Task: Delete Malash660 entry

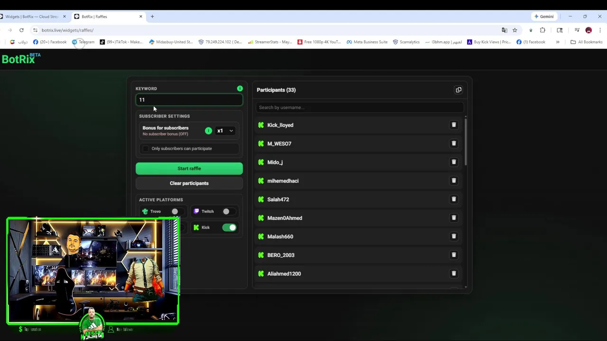Action: (454, 236)
